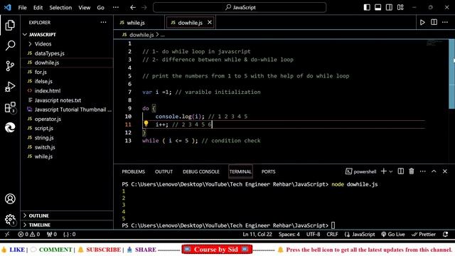Expand the OUTLINE section
The width and height of the screenshot is (455, 256).
click(x=38, y=215)
